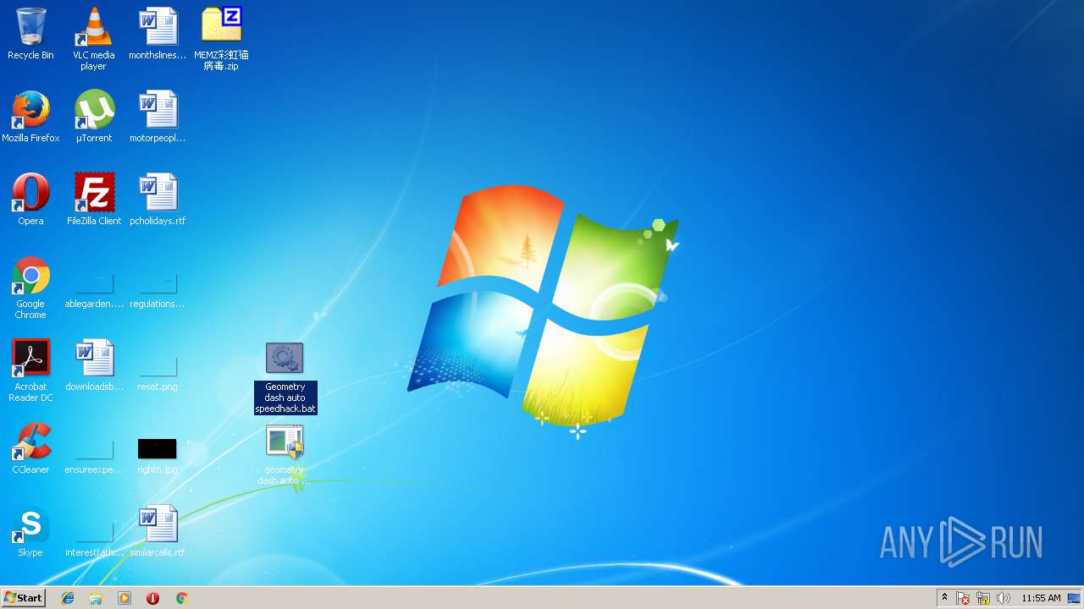
Task: Select the rightn.jpg black thumbnail
Action: click(158, 448)
